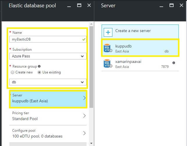Click Create a new server

pyautogui.click(x=140, y=31)
